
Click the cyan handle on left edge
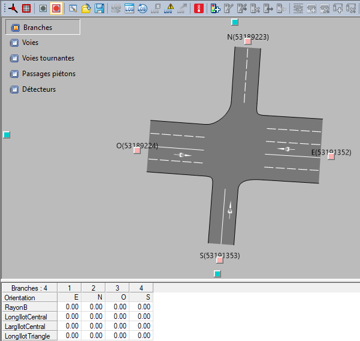[x=7, y=135]
